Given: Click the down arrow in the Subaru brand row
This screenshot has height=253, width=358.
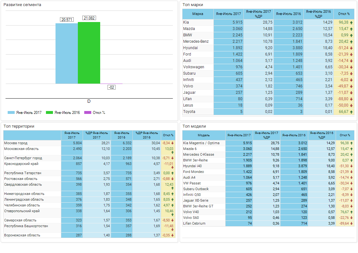Looking at the screenshot, I should (351, 73).
